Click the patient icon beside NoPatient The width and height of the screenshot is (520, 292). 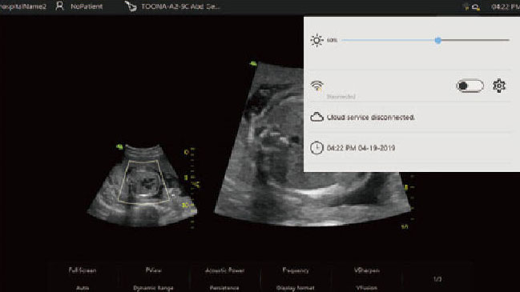tap(60, 6)
